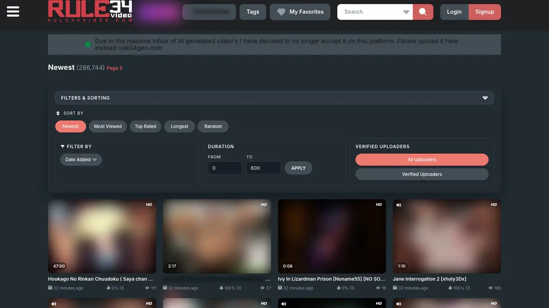Image resolution: width=549 pixels, height=308 pixels.
Task: Click the My Favorites button
Action: pos(300,12)
